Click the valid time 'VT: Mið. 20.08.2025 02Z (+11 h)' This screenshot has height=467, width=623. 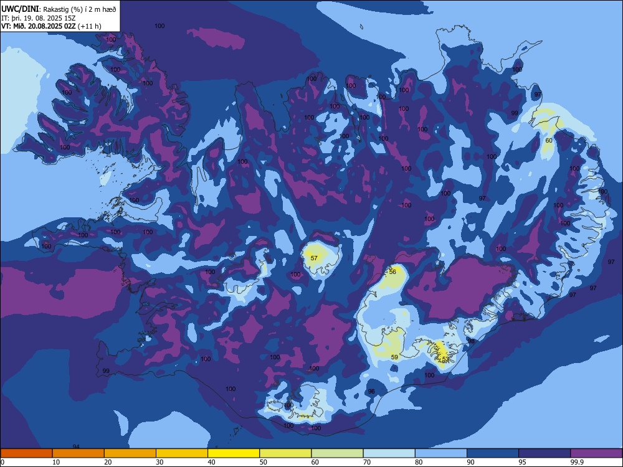click(x=51, y=26)
